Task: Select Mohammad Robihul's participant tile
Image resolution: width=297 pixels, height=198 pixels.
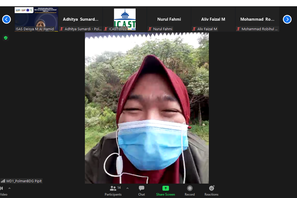Action: pyautogui.click(x=257, y=19)
